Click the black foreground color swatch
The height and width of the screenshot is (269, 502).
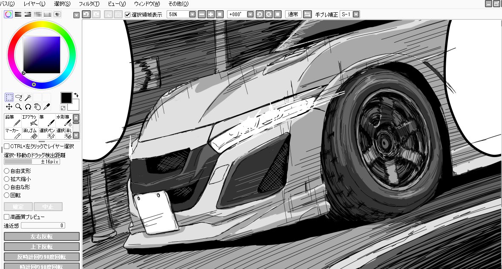(x=66, y=98)
